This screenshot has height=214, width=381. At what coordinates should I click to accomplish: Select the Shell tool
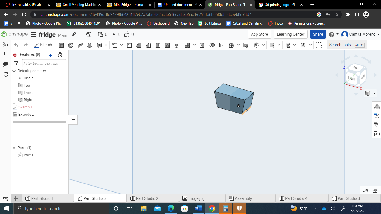click(x=158, y=45)
